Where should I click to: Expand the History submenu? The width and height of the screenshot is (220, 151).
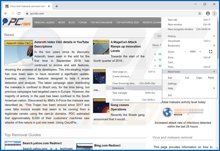coord(189,36)
